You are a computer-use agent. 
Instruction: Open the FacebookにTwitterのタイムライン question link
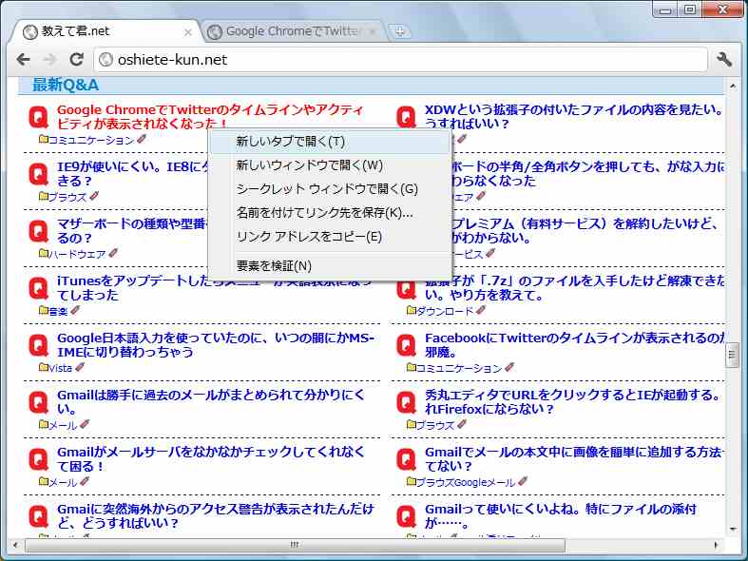pos(574,345)
